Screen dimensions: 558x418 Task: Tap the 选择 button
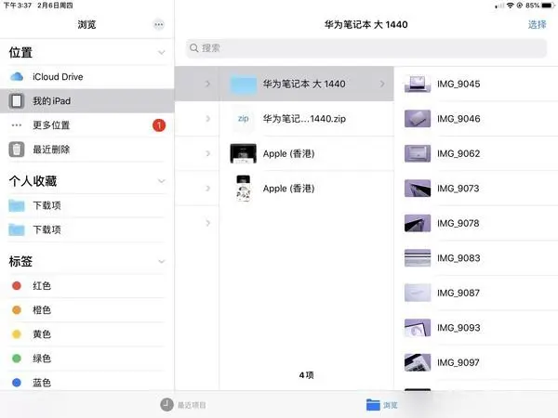click(537, 24)
